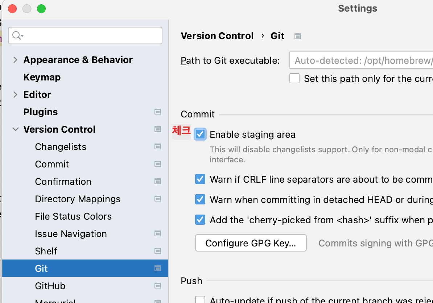The image size is (433, 303).
Task: Toggle Warn if CRLF line separators checkbox
Action: pyautogui.click(x=200, y=179)
